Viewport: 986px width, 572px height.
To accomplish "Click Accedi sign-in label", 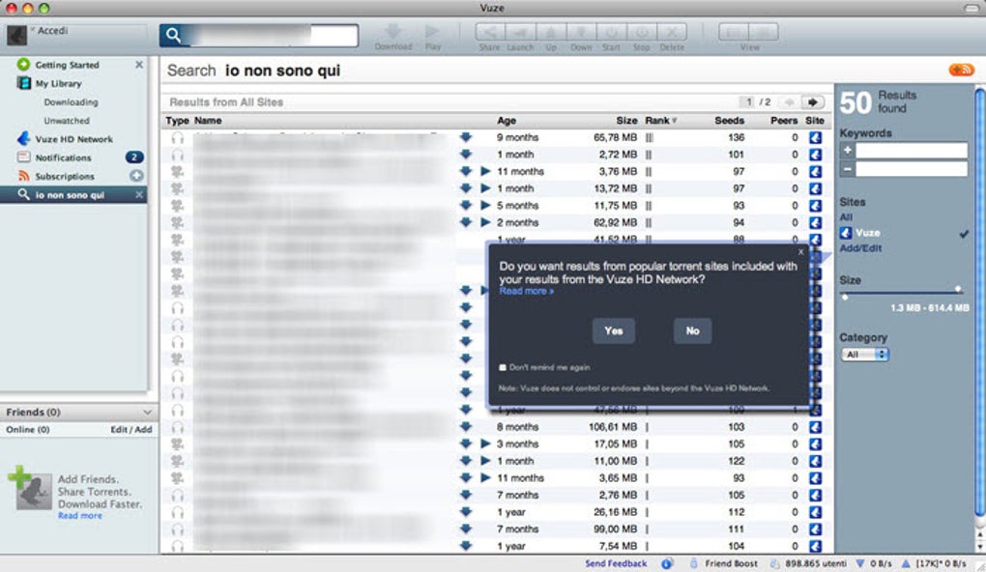I will click(52, 30).
